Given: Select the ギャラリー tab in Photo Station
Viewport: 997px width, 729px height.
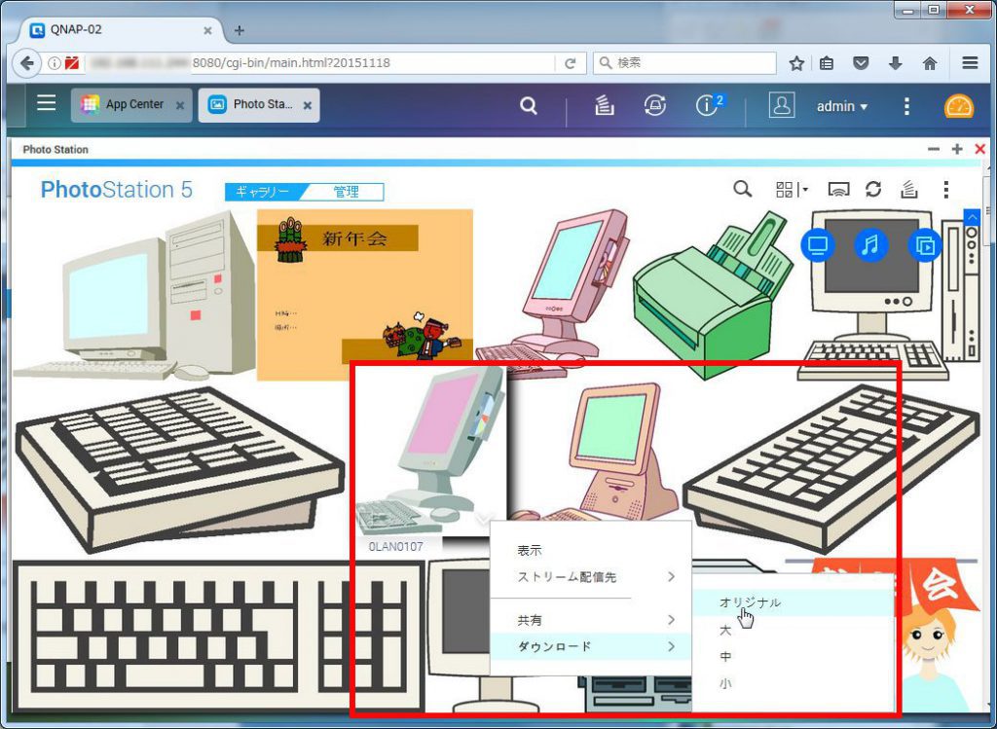Looking at the screenshot, I should (262, 192).
